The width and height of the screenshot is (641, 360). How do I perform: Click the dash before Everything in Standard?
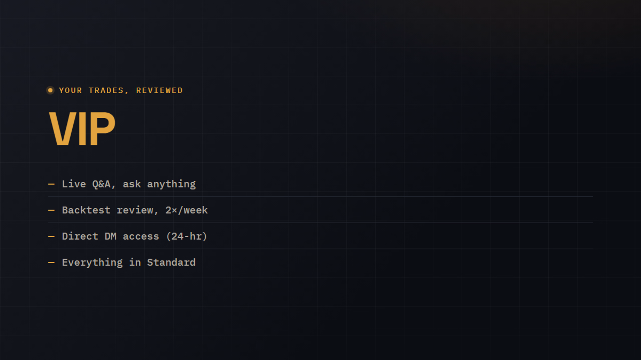click(x=51, y=262)
